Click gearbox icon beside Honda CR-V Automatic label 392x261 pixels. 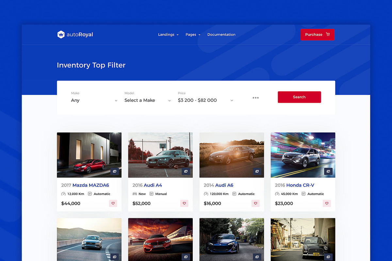pyautogui.click(x=303, y=194)
